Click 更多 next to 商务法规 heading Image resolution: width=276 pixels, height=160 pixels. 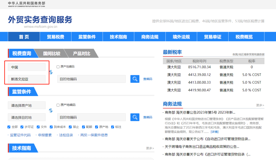pos(260,105)
